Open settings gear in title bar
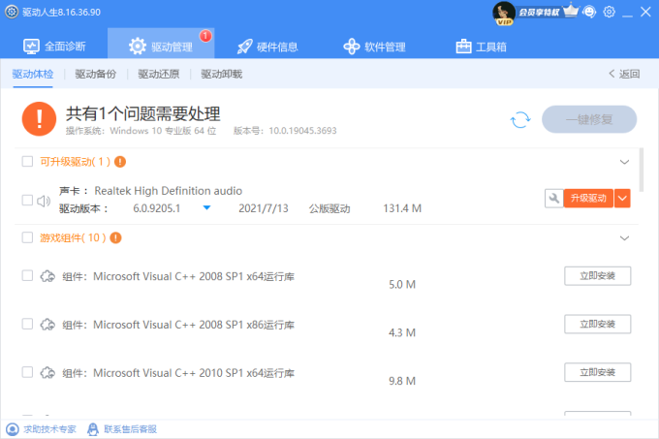Image resolution: width=659 pixels, height=439 pixels. tap(609, 12)
